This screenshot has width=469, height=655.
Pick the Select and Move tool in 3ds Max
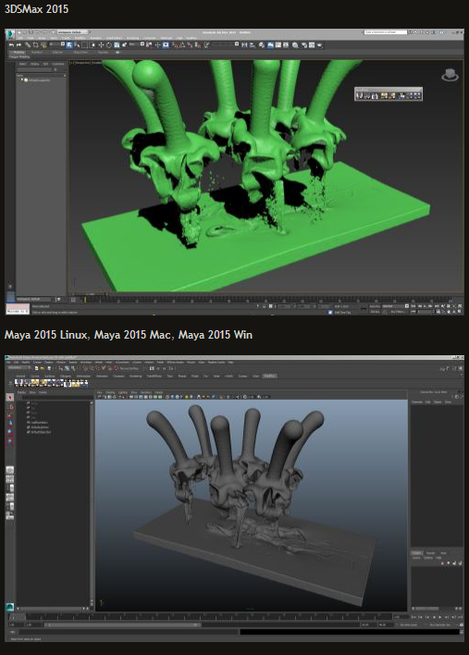[101, 44]
